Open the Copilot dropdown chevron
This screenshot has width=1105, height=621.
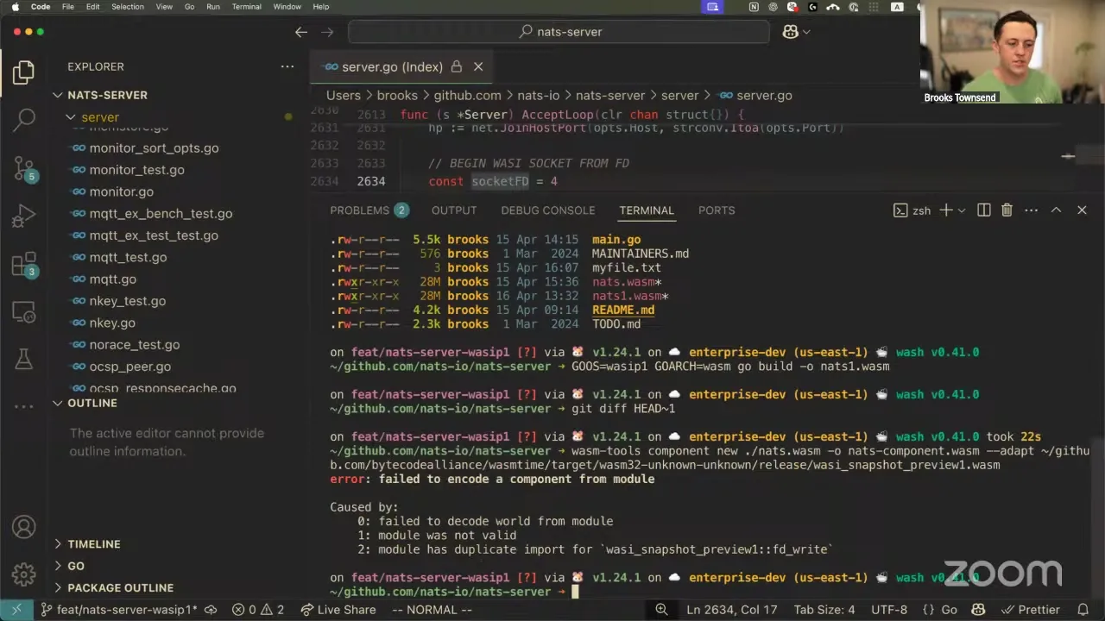[x=806, y=32]
